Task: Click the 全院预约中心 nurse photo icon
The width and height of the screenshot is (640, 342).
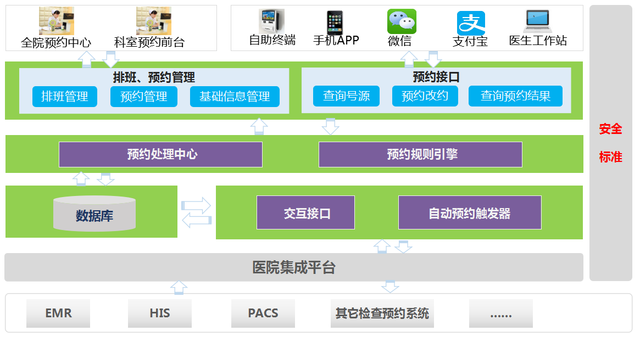Action: coord(57,21)
